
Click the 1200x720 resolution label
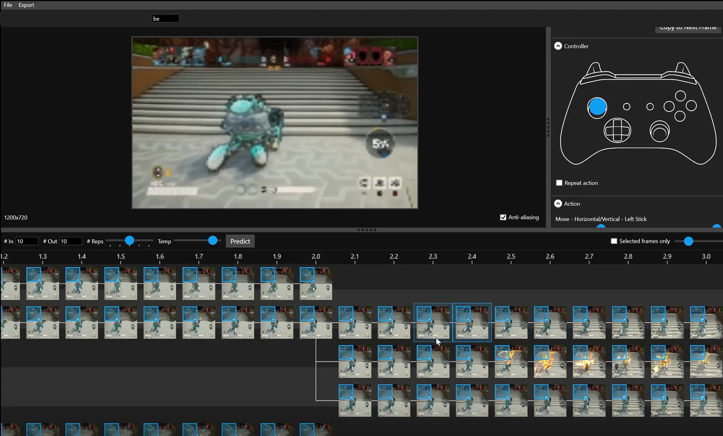16,218
